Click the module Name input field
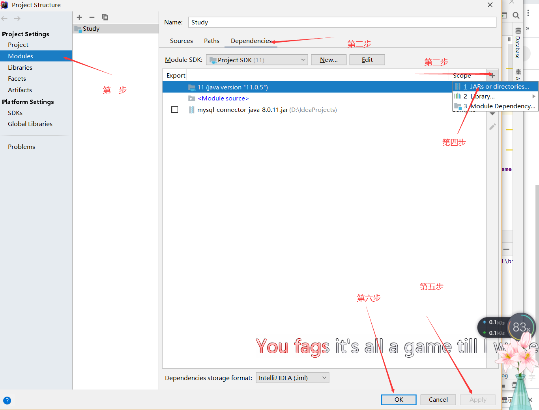 pos(342,22)
